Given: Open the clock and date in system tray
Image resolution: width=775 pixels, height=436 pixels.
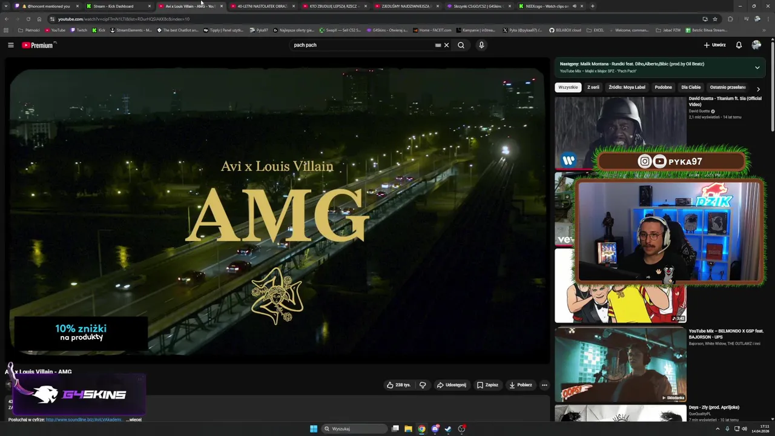Looking at the screenshot, I should pyautogui.click(x=761, y=429).
